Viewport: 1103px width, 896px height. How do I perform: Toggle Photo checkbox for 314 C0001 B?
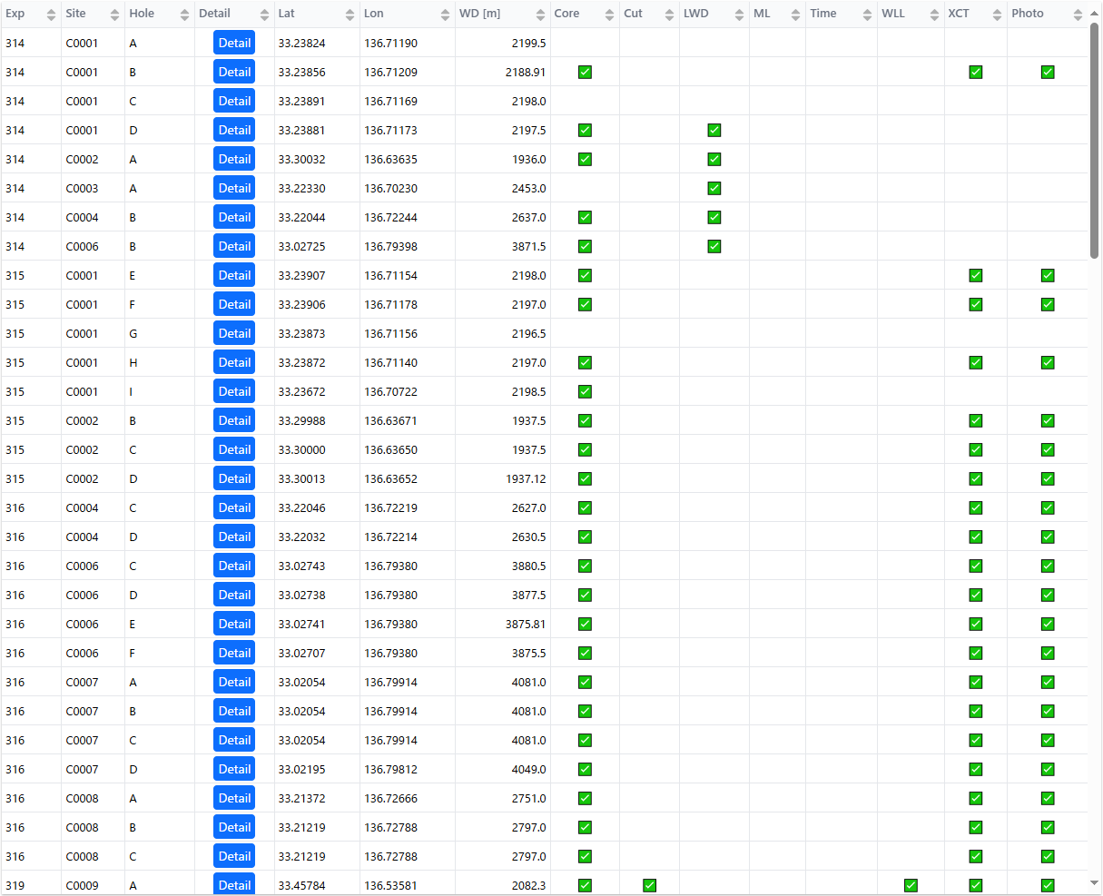(1048, 72)
